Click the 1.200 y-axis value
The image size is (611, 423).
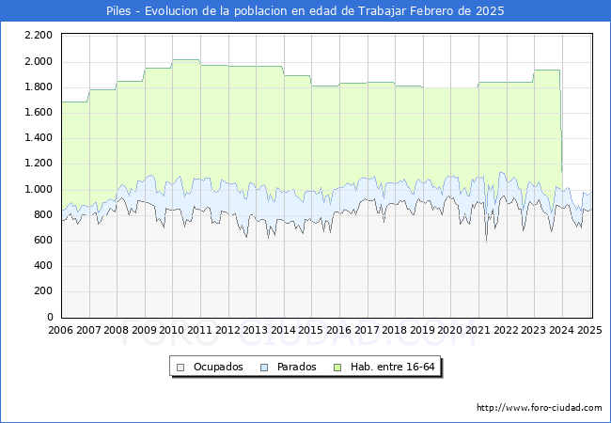point(39,164)
